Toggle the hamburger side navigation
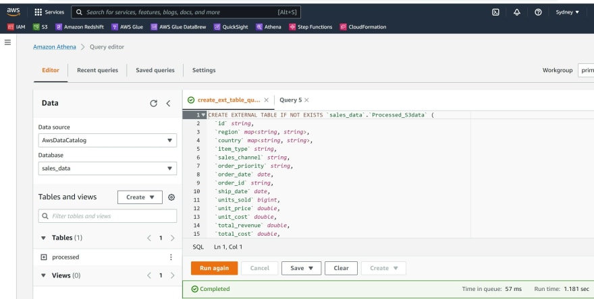 tap(7, 42)
